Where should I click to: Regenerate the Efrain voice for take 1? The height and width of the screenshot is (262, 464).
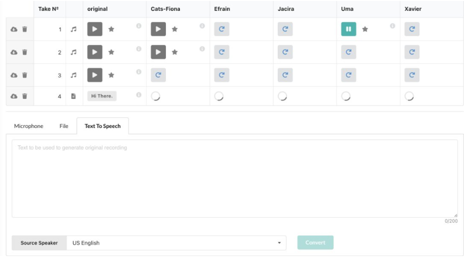[222, 29]
